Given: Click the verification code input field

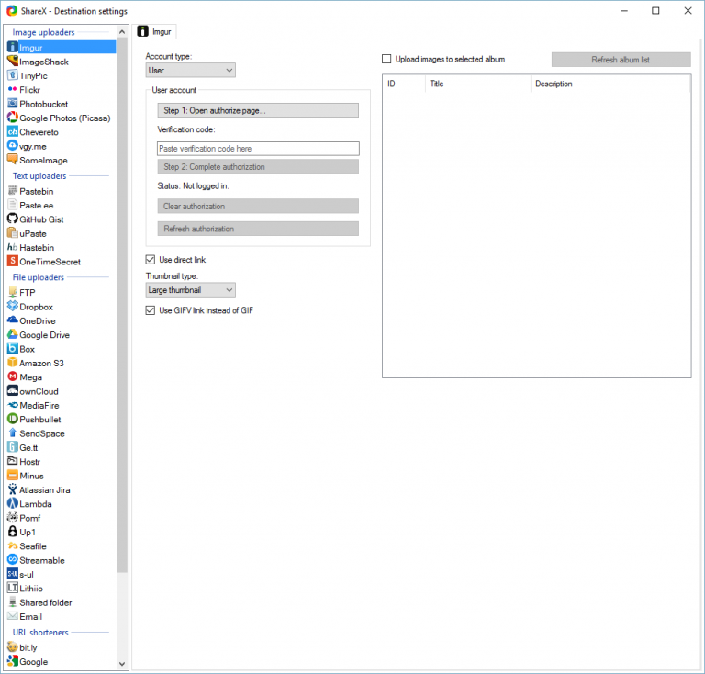Looking at the screenshot, I should 258,149.
